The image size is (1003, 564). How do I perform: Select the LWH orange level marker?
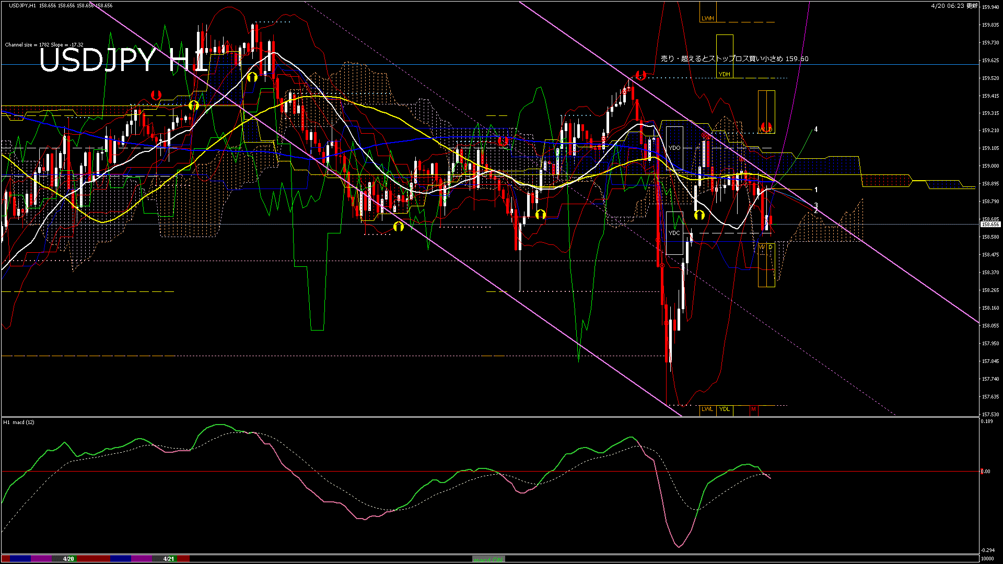[707, 18]
